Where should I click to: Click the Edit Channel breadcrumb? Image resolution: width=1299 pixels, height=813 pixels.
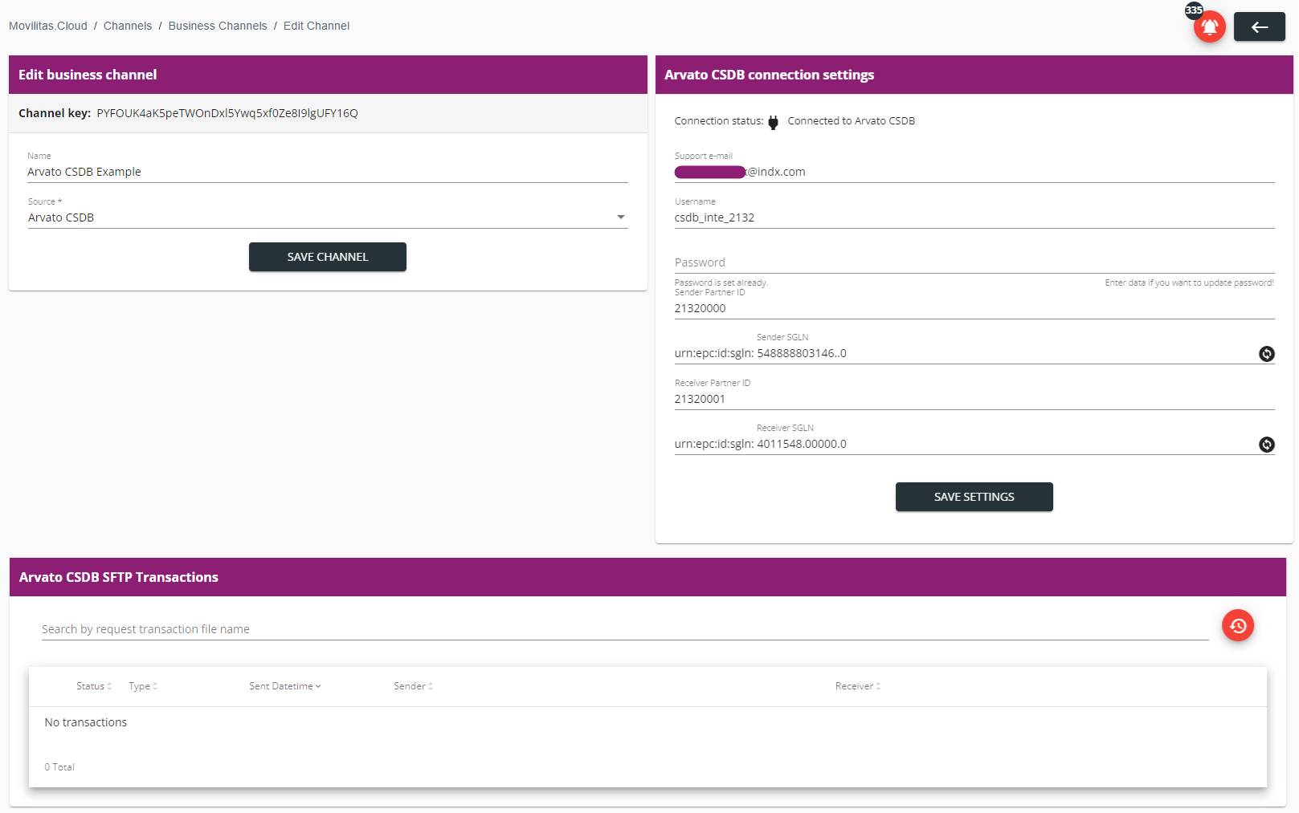click(317, 26)
